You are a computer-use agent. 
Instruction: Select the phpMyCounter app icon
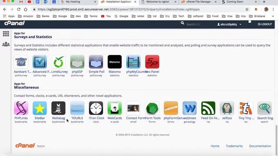click(x=133, y=62)
